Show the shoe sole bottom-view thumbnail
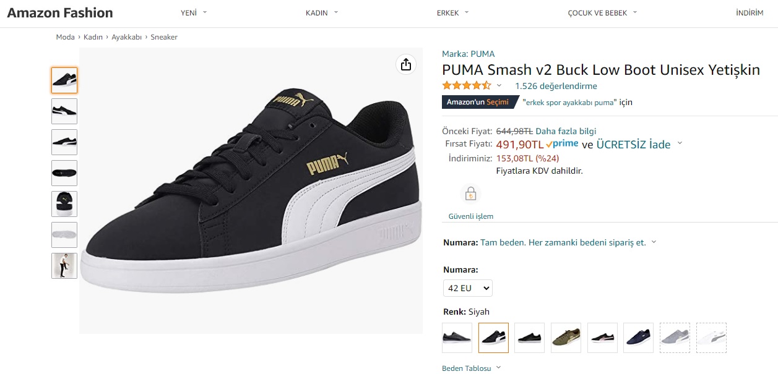This screenshot has height=374, width=778. click(64, 235)
